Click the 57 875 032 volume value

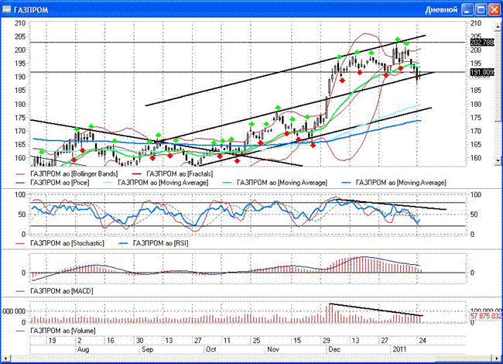486,316
